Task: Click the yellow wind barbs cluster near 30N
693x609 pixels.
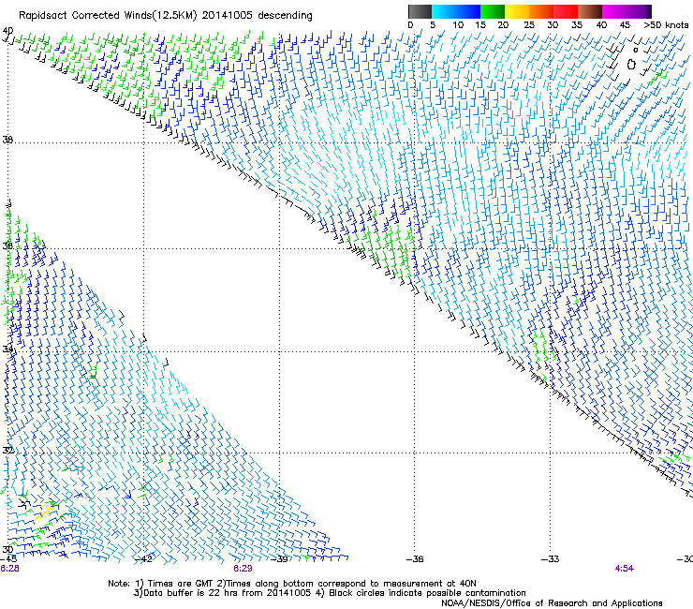Action: click(x=45, y=513)
